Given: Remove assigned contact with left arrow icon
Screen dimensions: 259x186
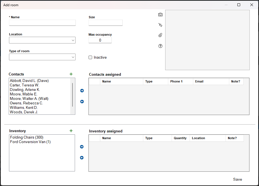Looking at the screenshot, I should [x=82, y=102].
